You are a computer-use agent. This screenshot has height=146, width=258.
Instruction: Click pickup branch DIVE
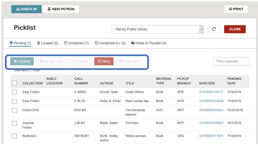tap(181, 101)
